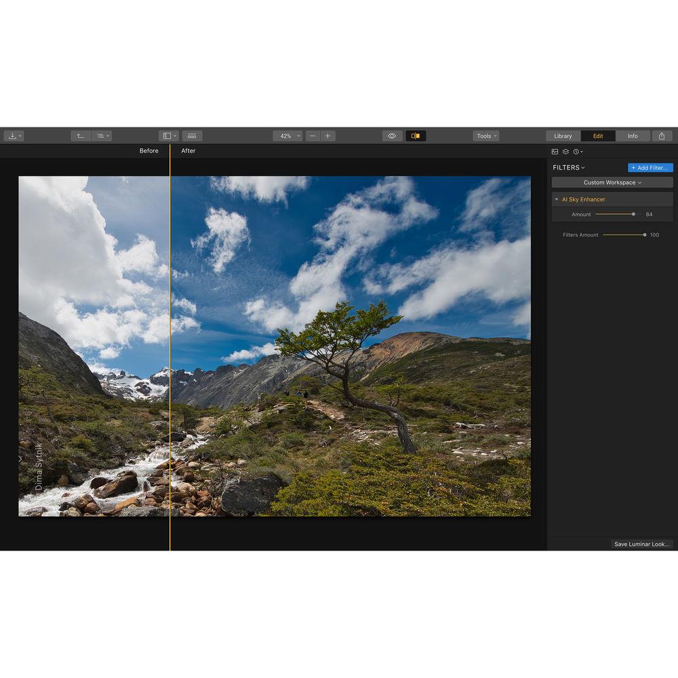Click the sharing icon top right
The image size is (678, 678).
pos(662,136)
